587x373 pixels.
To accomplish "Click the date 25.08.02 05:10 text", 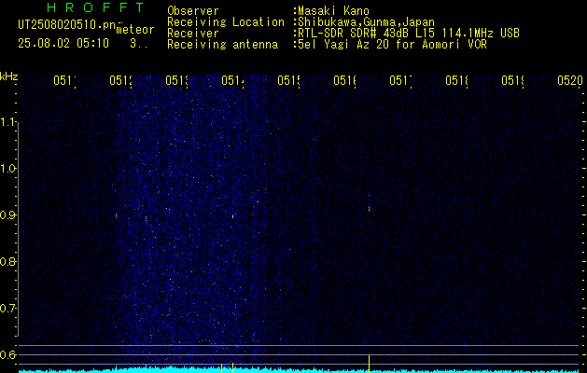I will (x=63, y=44).
